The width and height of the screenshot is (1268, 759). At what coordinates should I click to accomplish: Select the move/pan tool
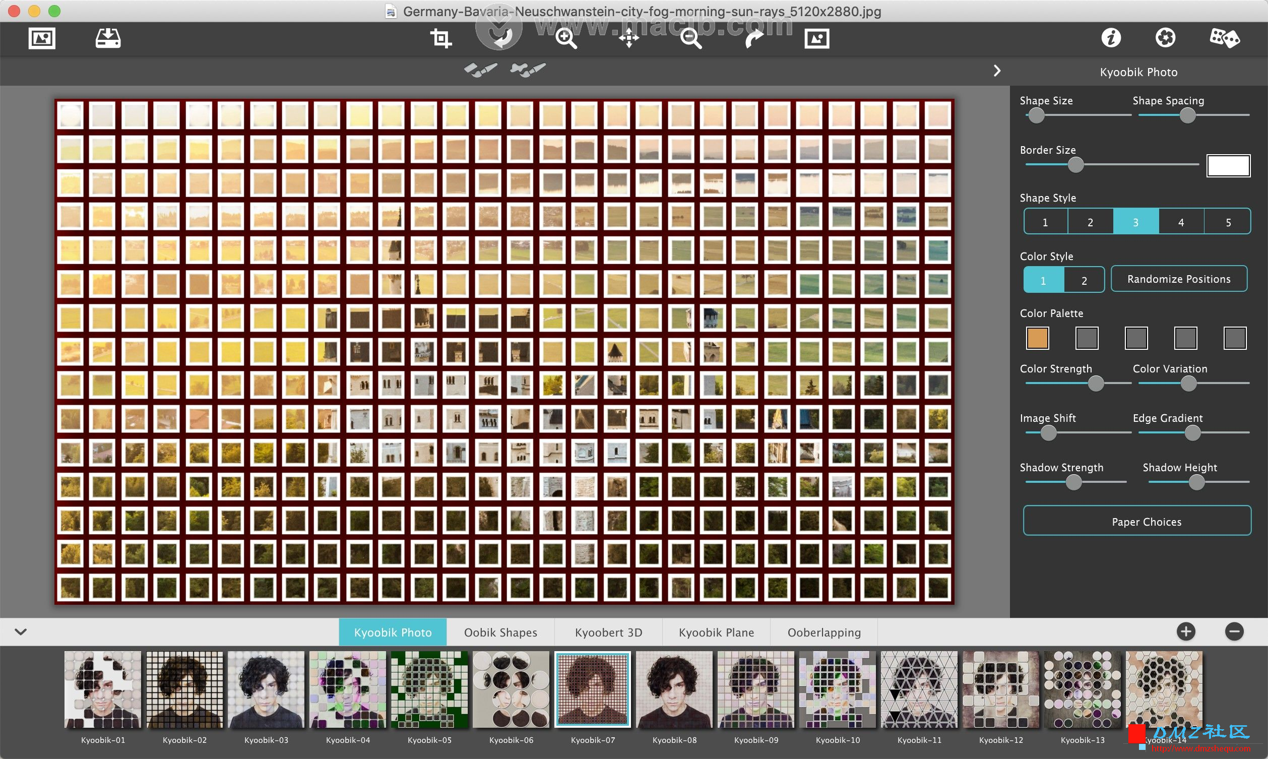[629, 38]
